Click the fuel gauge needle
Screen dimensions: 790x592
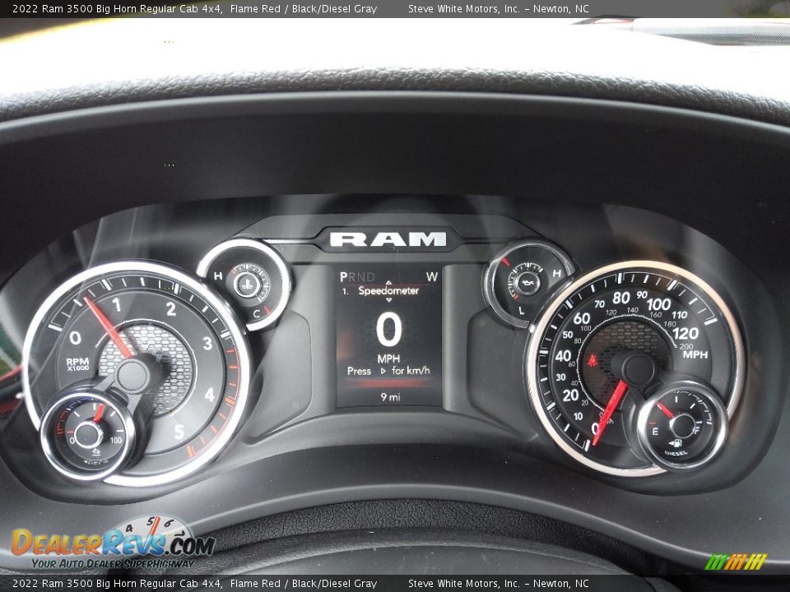[665, 411]
